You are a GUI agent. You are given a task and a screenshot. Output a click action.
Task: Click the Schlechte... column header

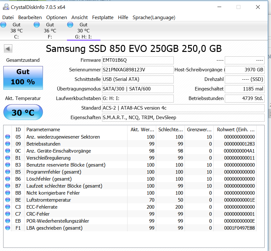[170, 130]
